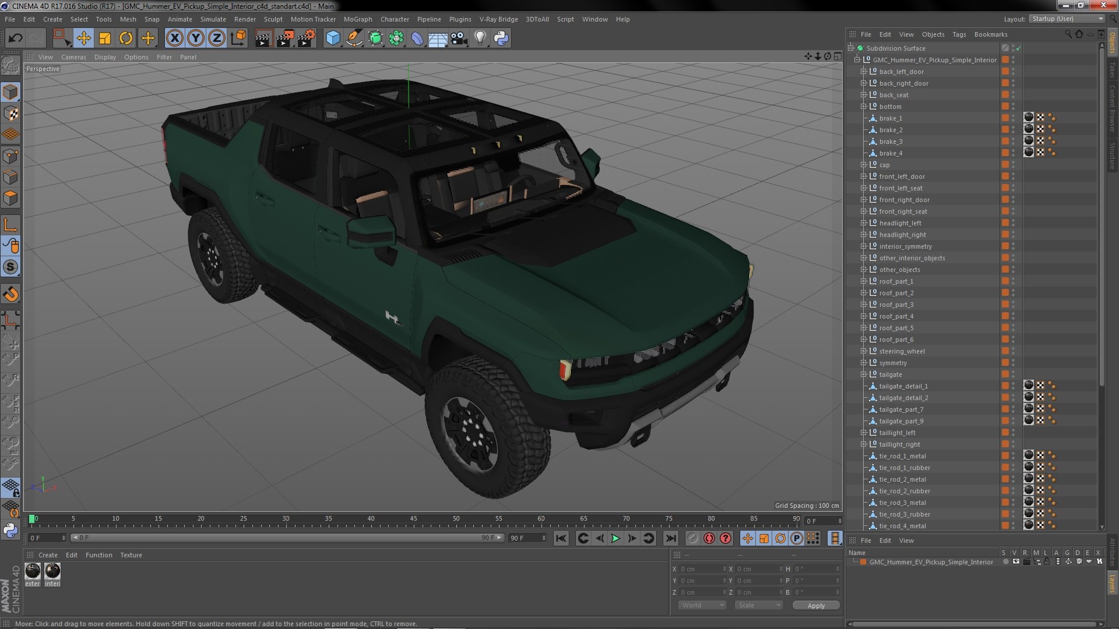Image resolution: width=1119 pixels, height=629 pixels.
Task: Toggle brake_1 visibility dots
Action: [1013, 118]
